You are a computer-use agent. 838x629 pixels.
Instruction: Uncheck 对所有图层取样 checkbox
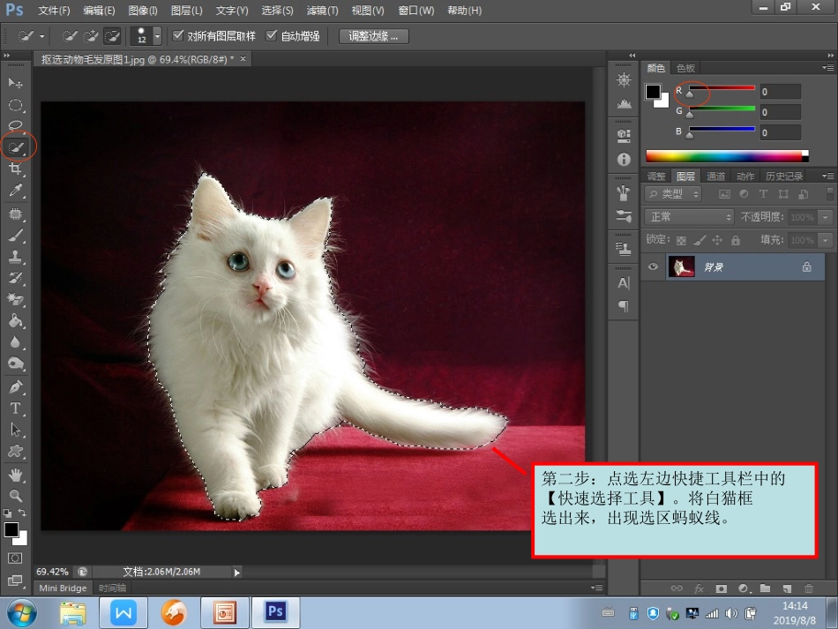(178, 36)
